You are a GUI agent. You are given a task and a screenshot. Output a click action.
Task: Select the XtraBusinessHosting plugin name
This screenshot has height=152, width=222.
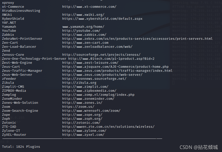tap(21, 11)
